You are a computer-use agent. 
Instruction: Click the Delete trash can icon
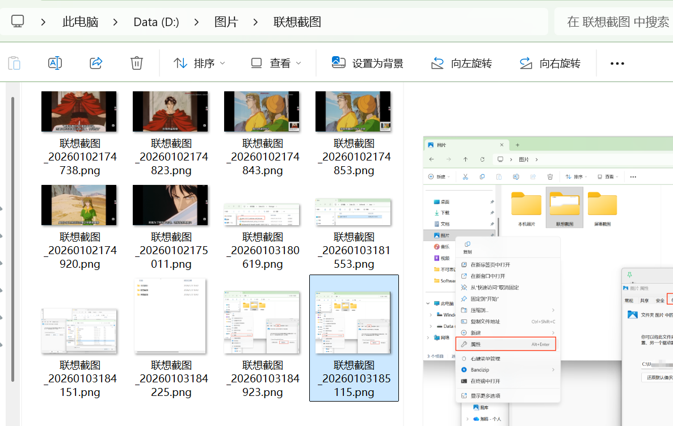137,63
